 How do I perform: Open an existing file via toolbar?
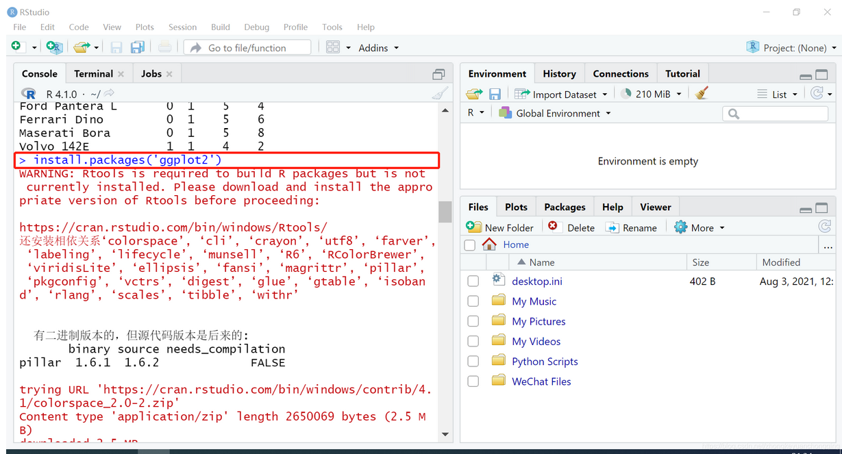pos(82,47)
